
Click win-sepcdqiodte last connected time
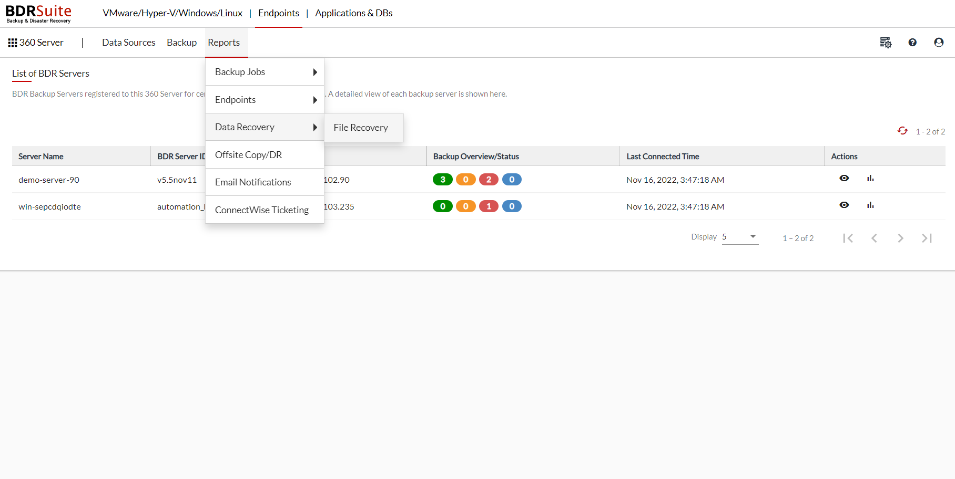click(x=675, y=207)
